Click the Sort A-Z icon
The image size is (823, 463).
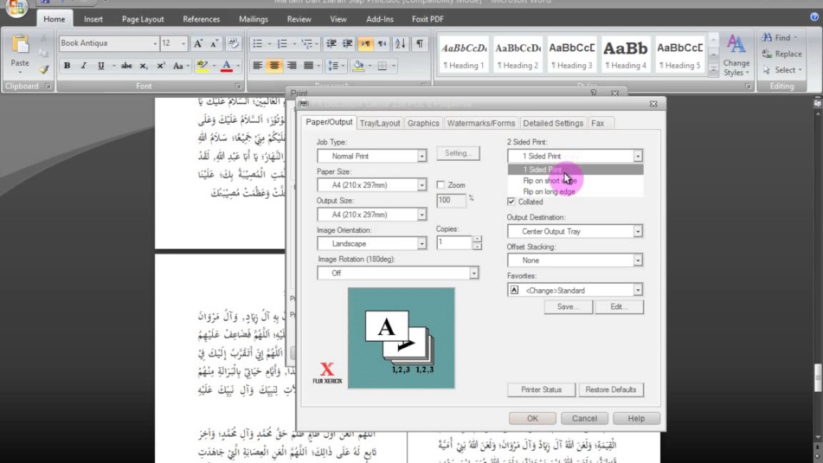(401, 44)
